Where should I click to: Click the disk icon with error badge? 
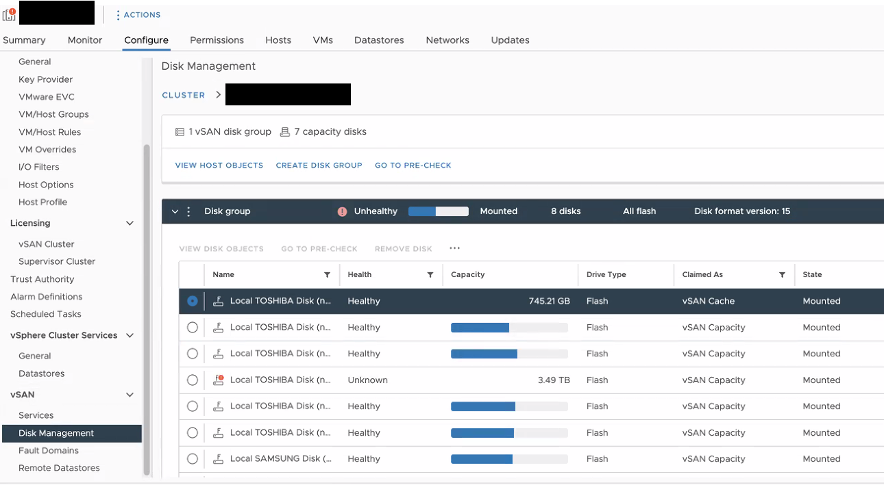[219, 380]
